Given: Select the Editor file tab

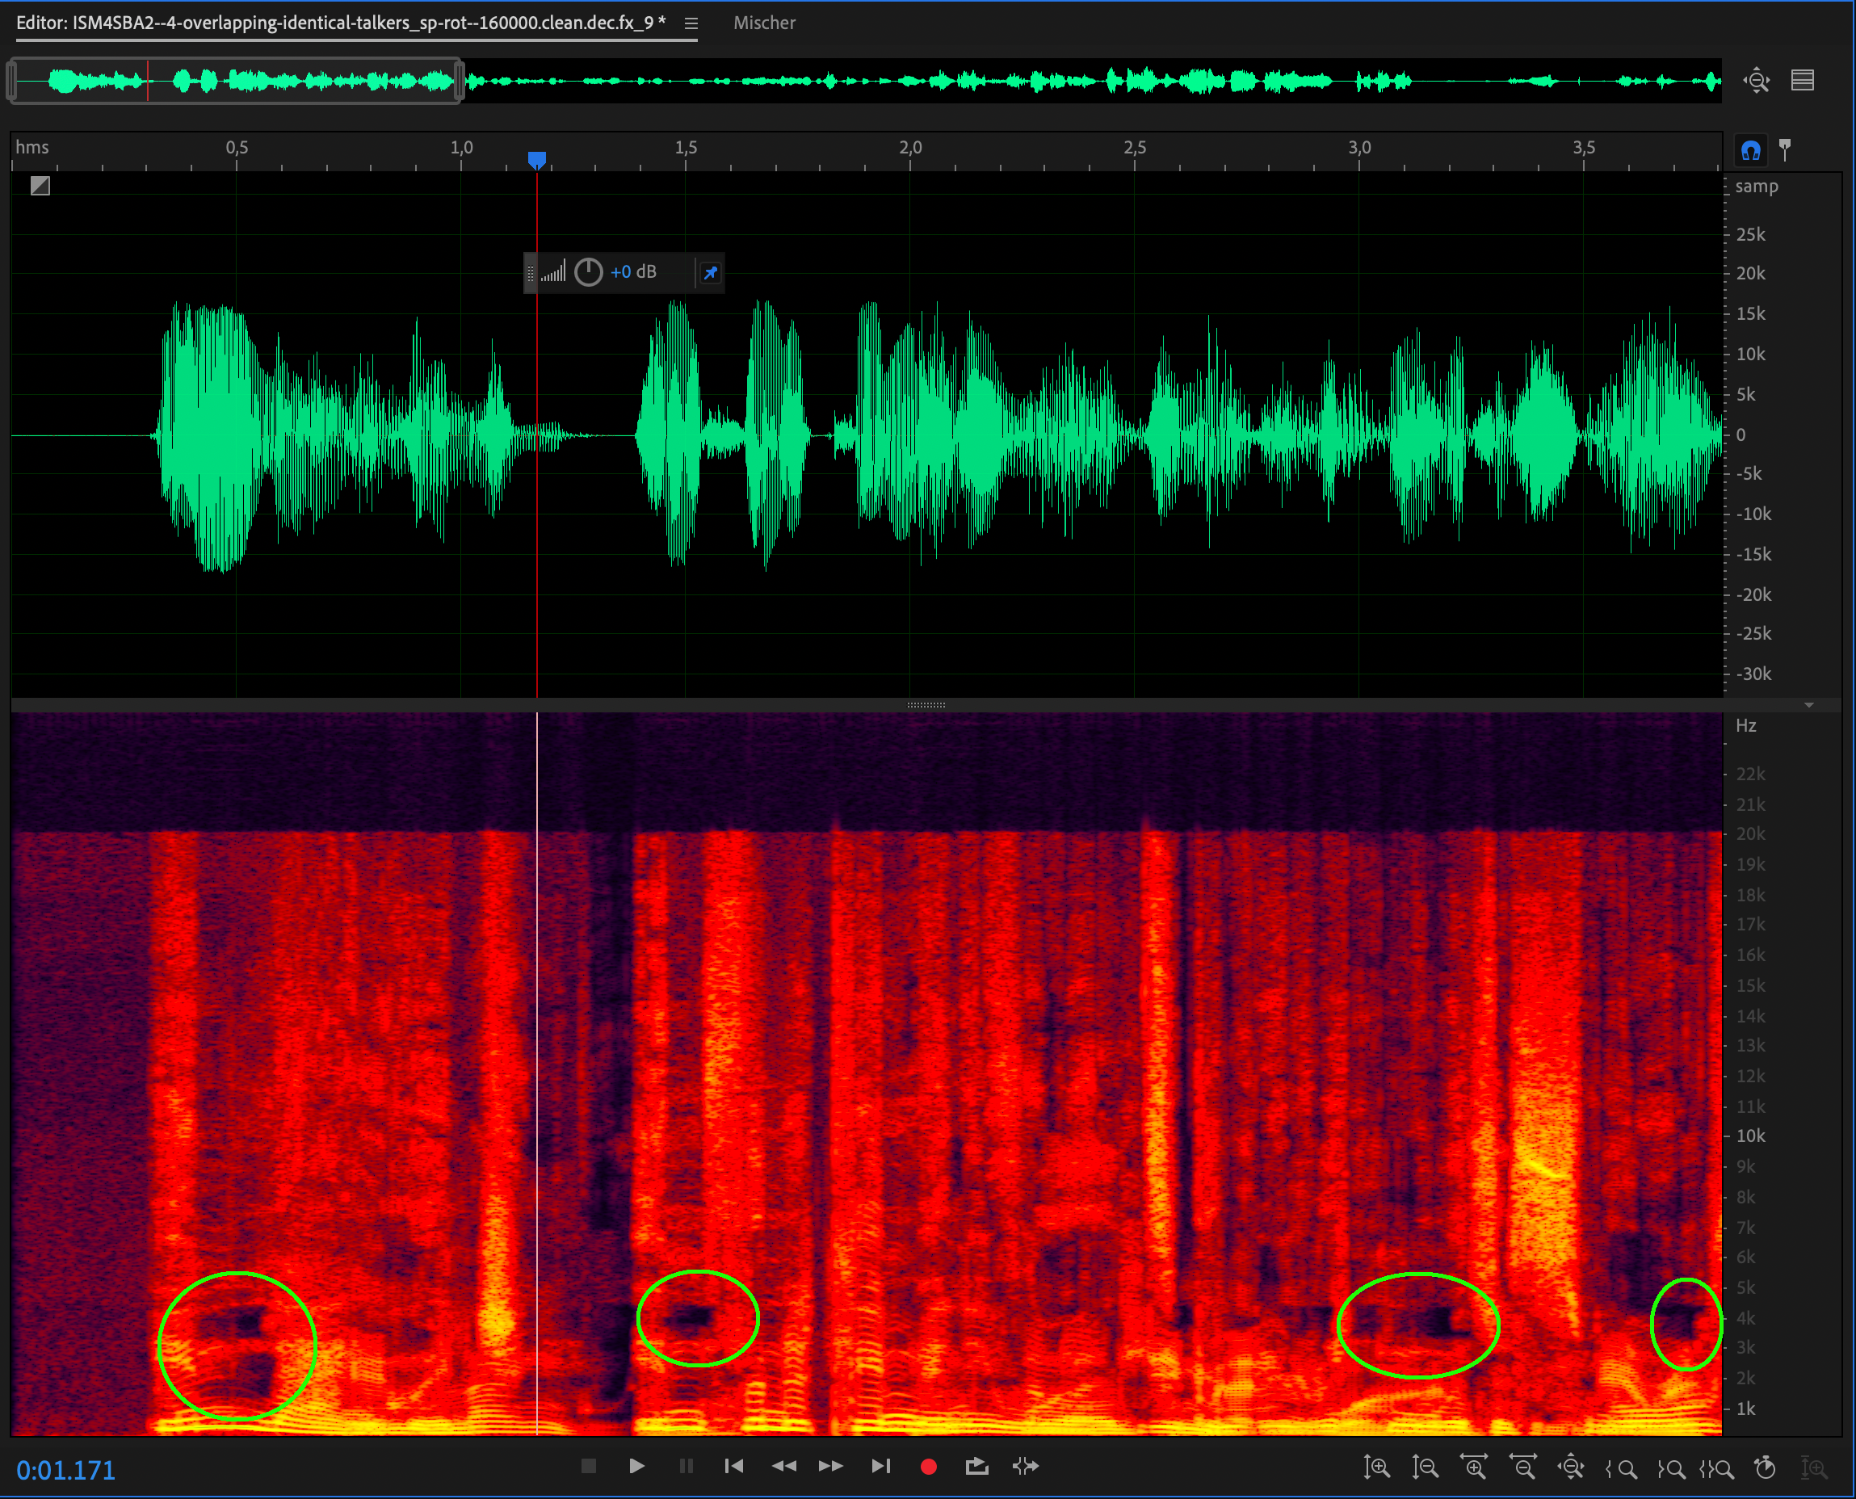Looking at the screenshot, I should [x=340, y=23].
